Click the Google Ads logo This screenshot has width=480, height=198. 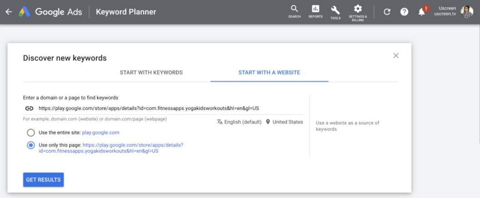pos(50,12)
